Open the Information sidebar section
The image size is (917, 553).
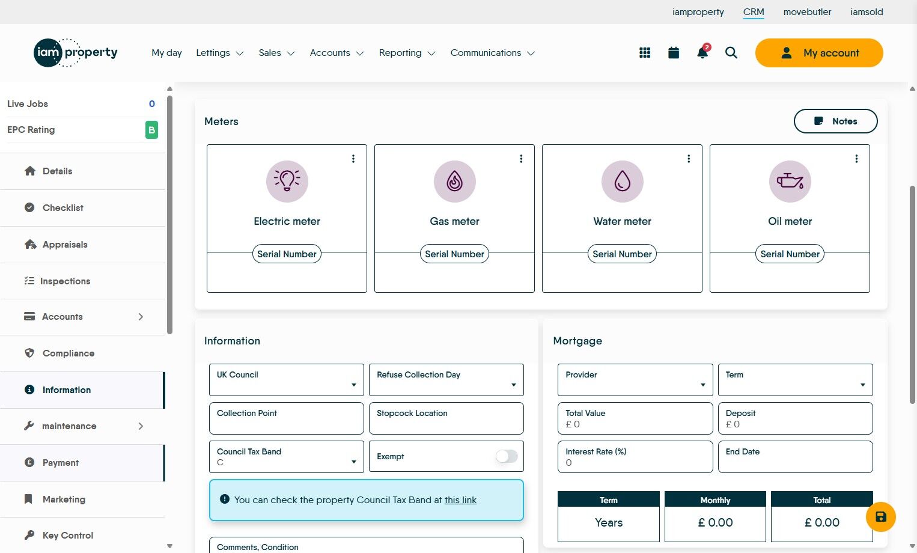tap(82, 390)
